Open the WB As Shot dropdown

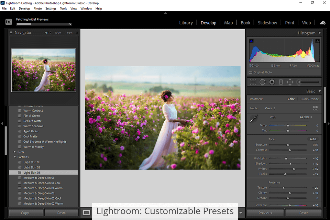[x=306, y=117]
